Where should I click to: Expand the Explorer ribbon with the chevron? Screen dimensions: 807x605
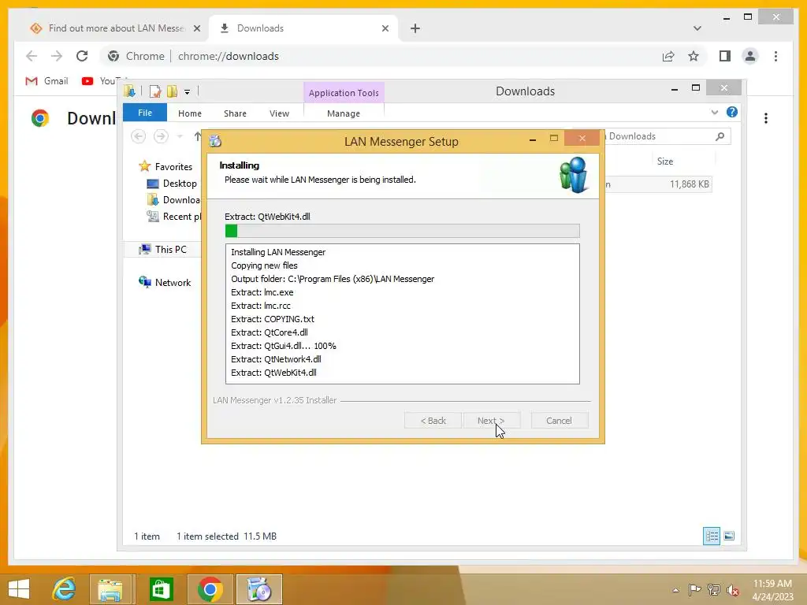click(714, 112)
